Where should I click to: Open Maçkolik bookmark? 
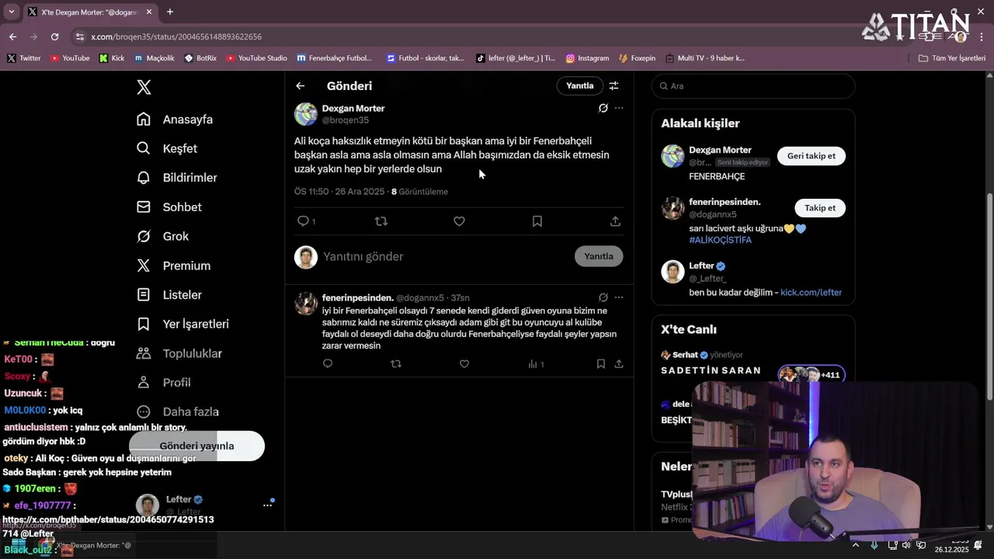(154, 58)
